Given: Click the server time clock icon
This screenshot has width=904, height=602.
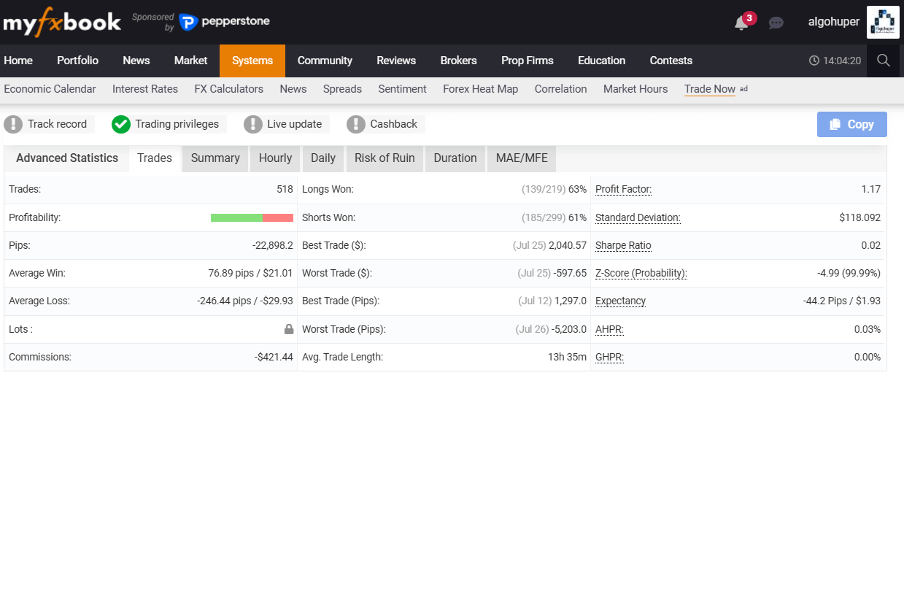Looking at the screenshot, I should pos(814,61).
